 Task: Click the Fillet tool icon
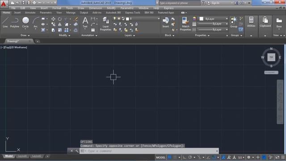(67, 25)
